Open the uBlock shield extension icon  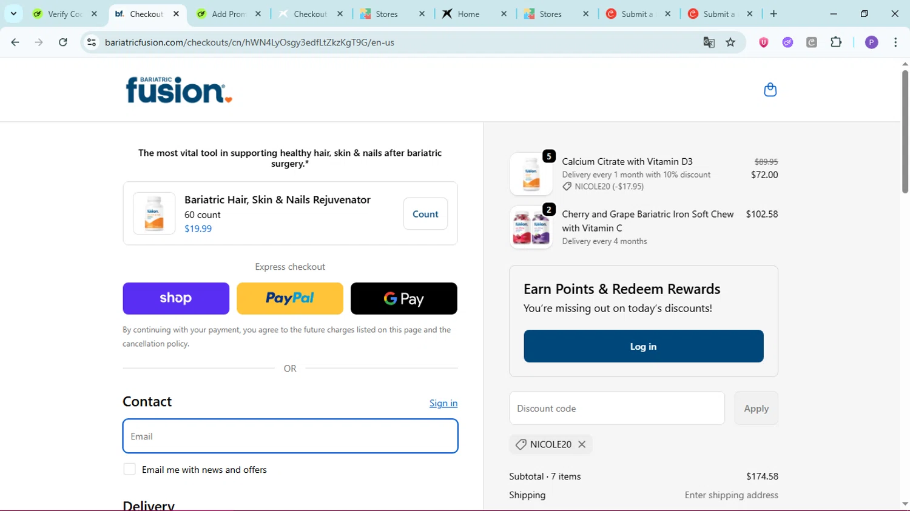click(x=763, y=42)
